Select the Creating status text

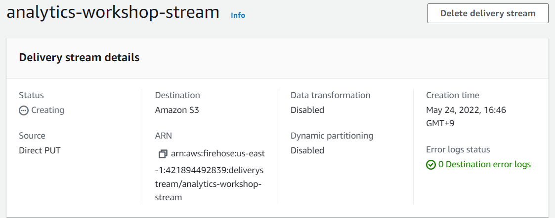(x=47, y=110)
